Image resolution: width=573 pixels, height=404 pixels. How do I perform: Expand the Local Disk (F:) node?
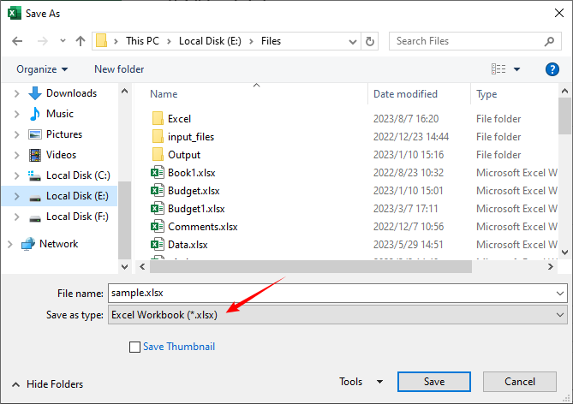(x=16, y=217)
